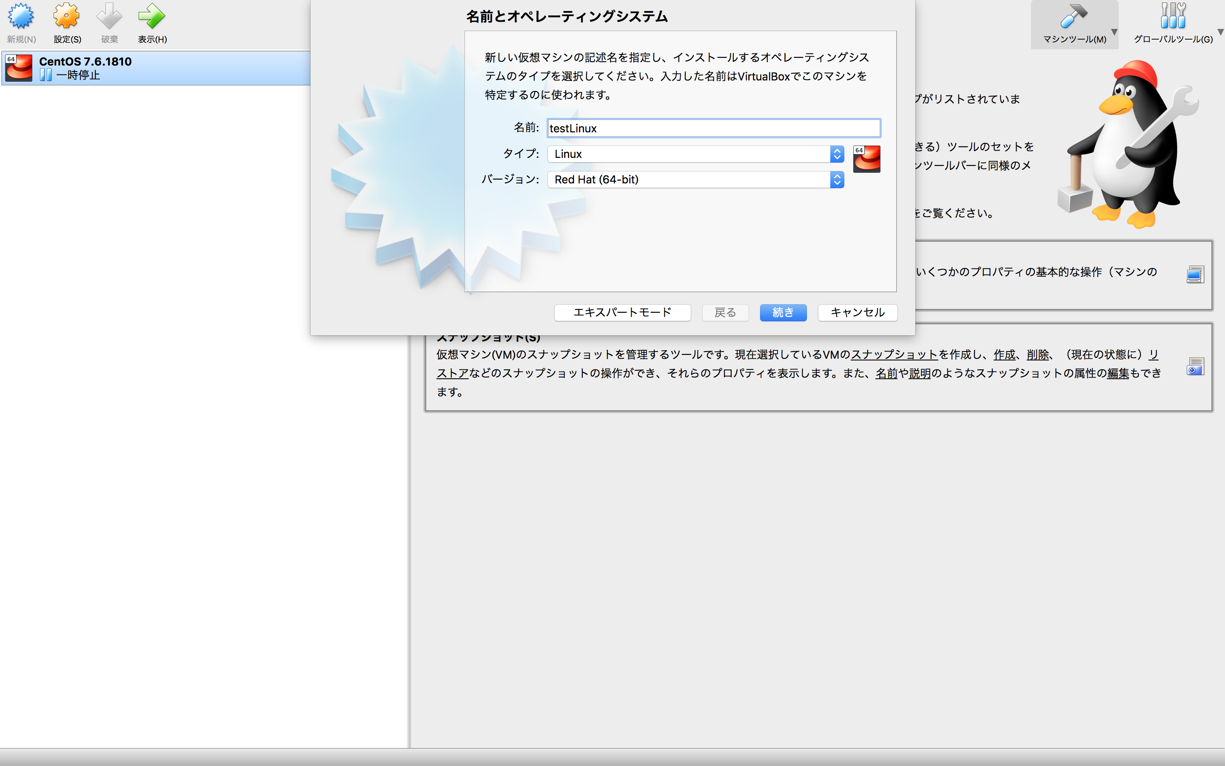Viewport: 1225px width, 766px height.
Task: Click the 編集 link in snapshot description
Action: (1118, 373)
